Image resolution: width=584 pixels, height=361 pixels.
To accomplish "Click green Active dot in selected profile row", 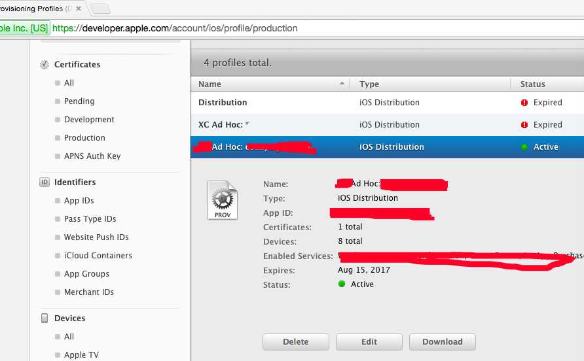I will [x=524, y=147].
